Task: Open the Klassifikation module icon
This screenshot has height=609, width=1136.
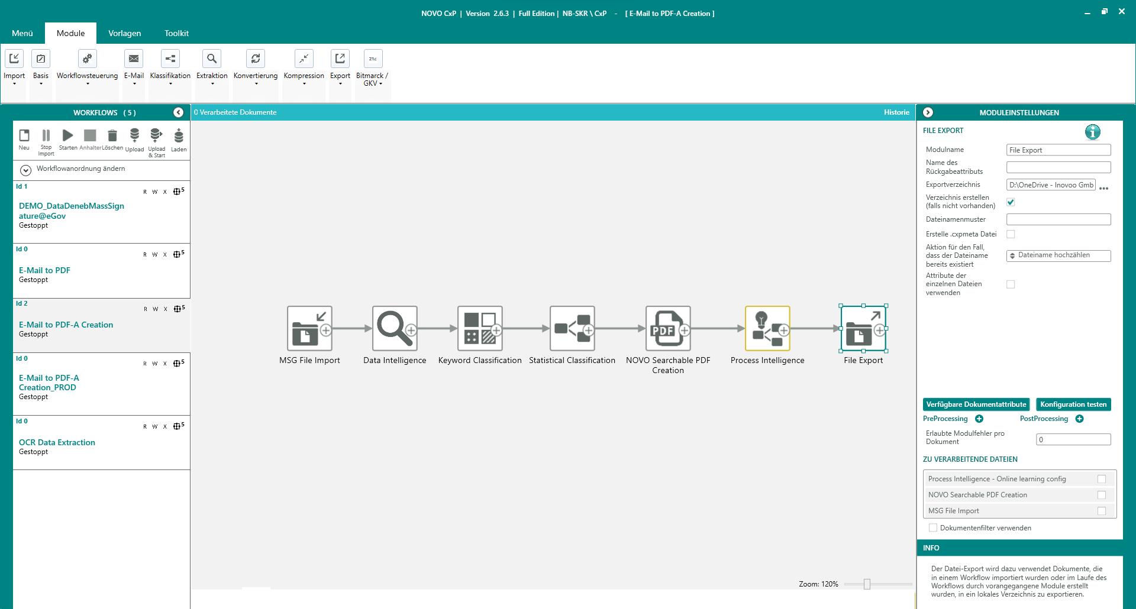Action: 170,59
